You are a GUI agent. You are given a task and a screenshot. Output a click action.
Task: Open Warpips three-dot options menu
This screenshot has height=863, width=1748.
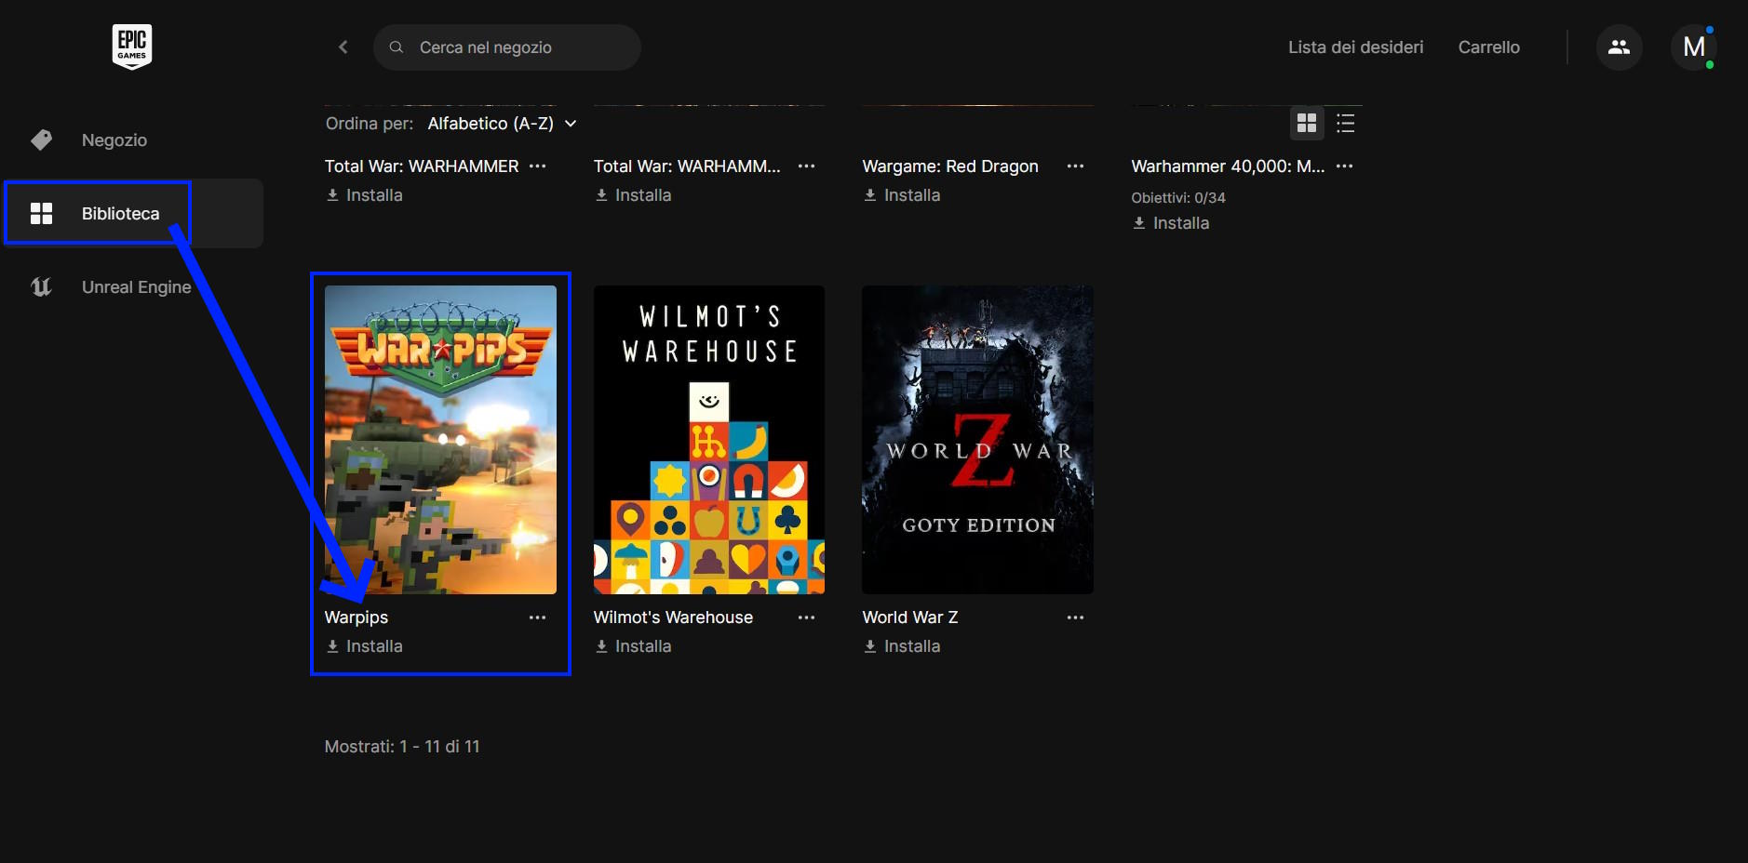point(537,617)
